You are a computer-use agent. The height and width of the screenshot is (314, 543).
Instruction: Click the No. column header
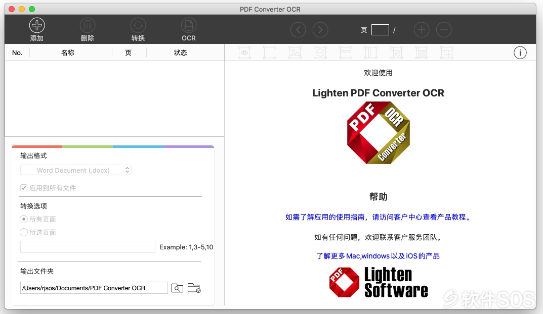click(17, 53)
